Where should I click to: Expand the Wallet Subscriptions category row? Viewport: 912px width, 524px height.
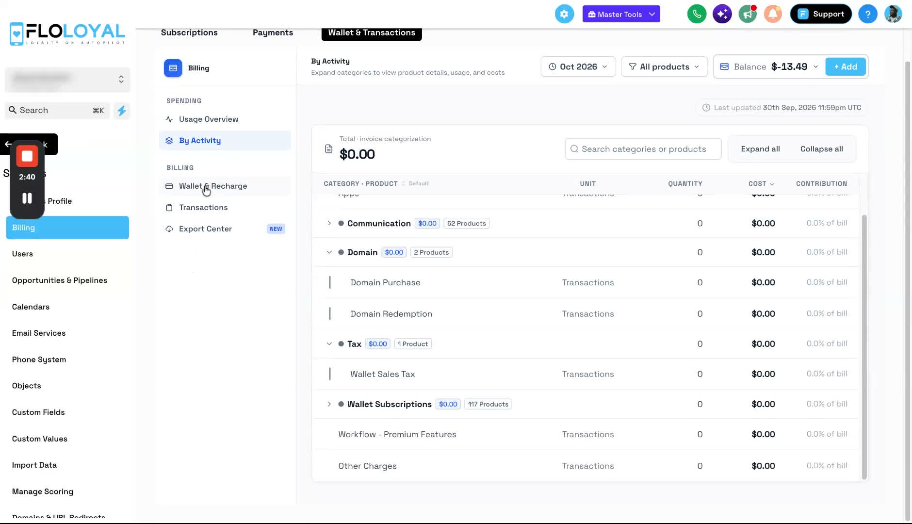(329, 404)
